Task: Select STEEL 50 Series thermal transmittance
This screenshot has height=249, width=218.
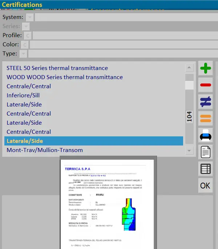Action: click(x=57, y=68)
